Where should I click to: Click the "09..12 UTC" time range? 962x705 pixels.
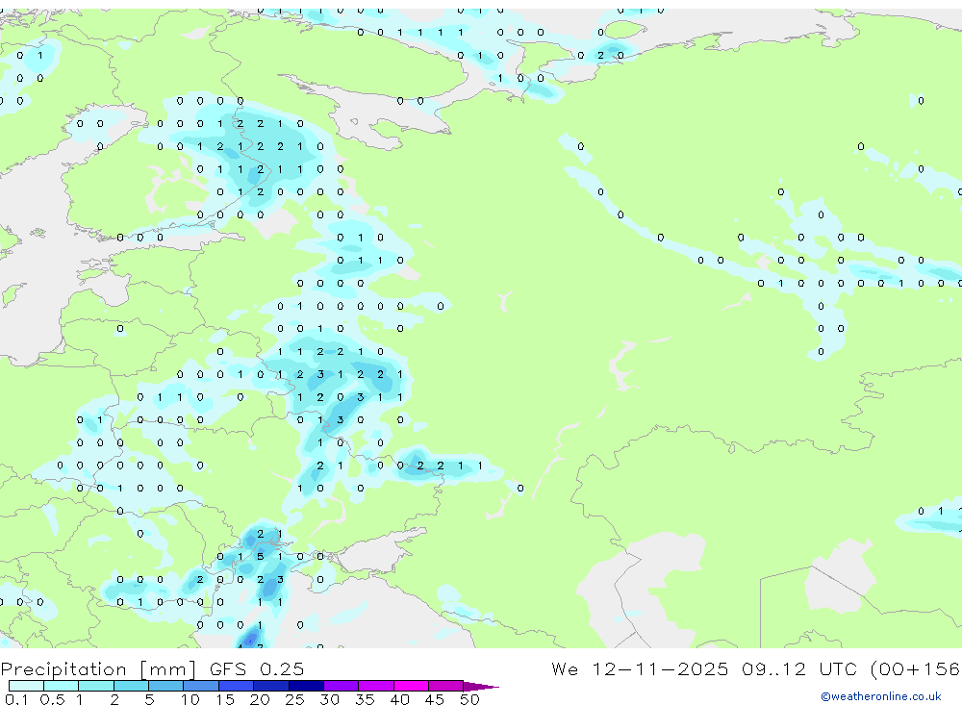coord(798,668)
